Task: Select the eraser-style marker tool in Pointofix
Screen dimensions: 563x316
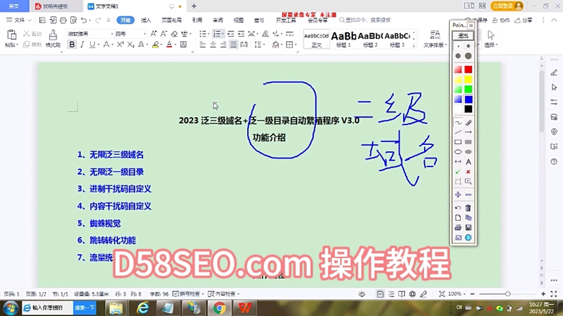Action: [x=468, y=123]
